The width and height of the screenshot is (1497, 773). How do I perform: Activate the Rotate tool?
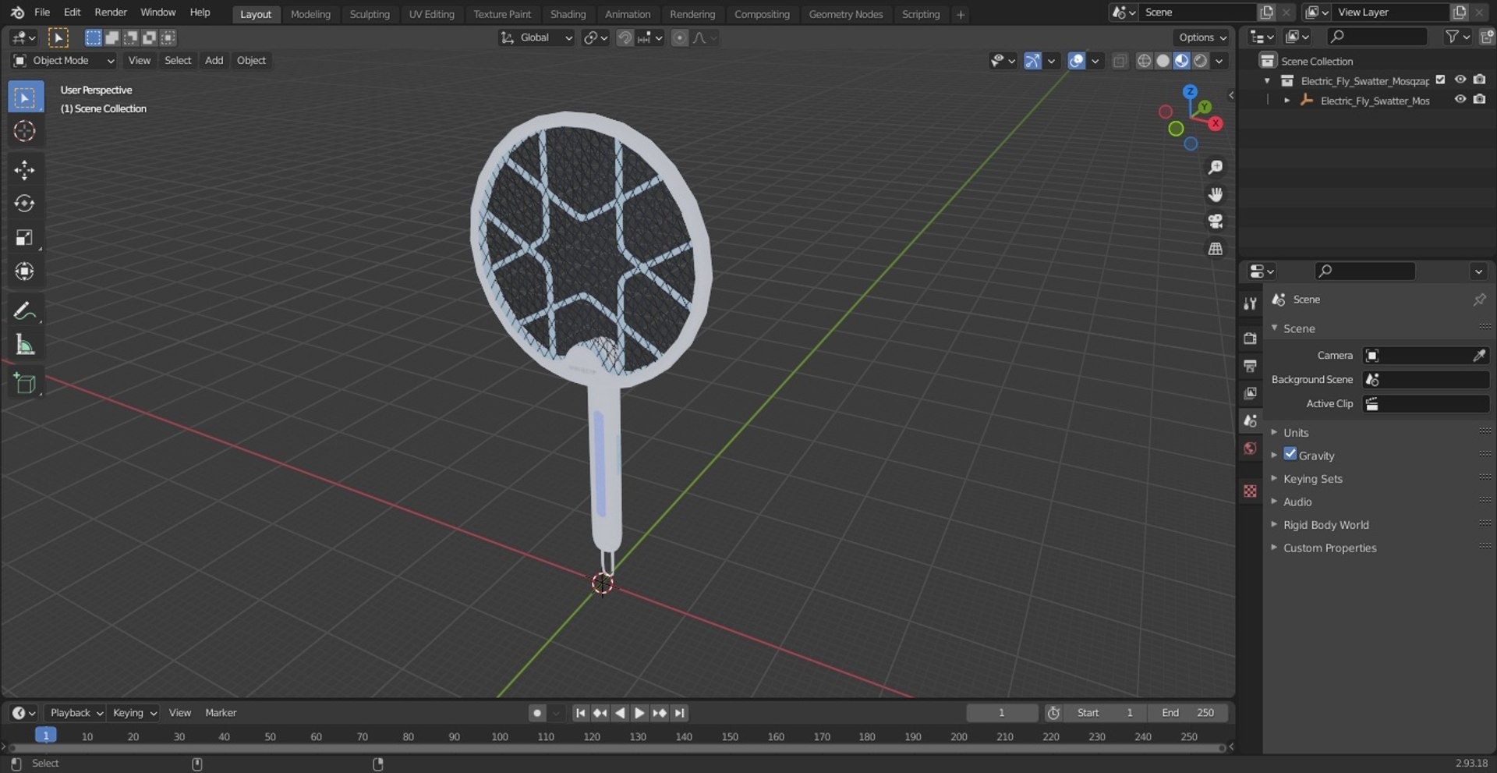pos(24,204)
